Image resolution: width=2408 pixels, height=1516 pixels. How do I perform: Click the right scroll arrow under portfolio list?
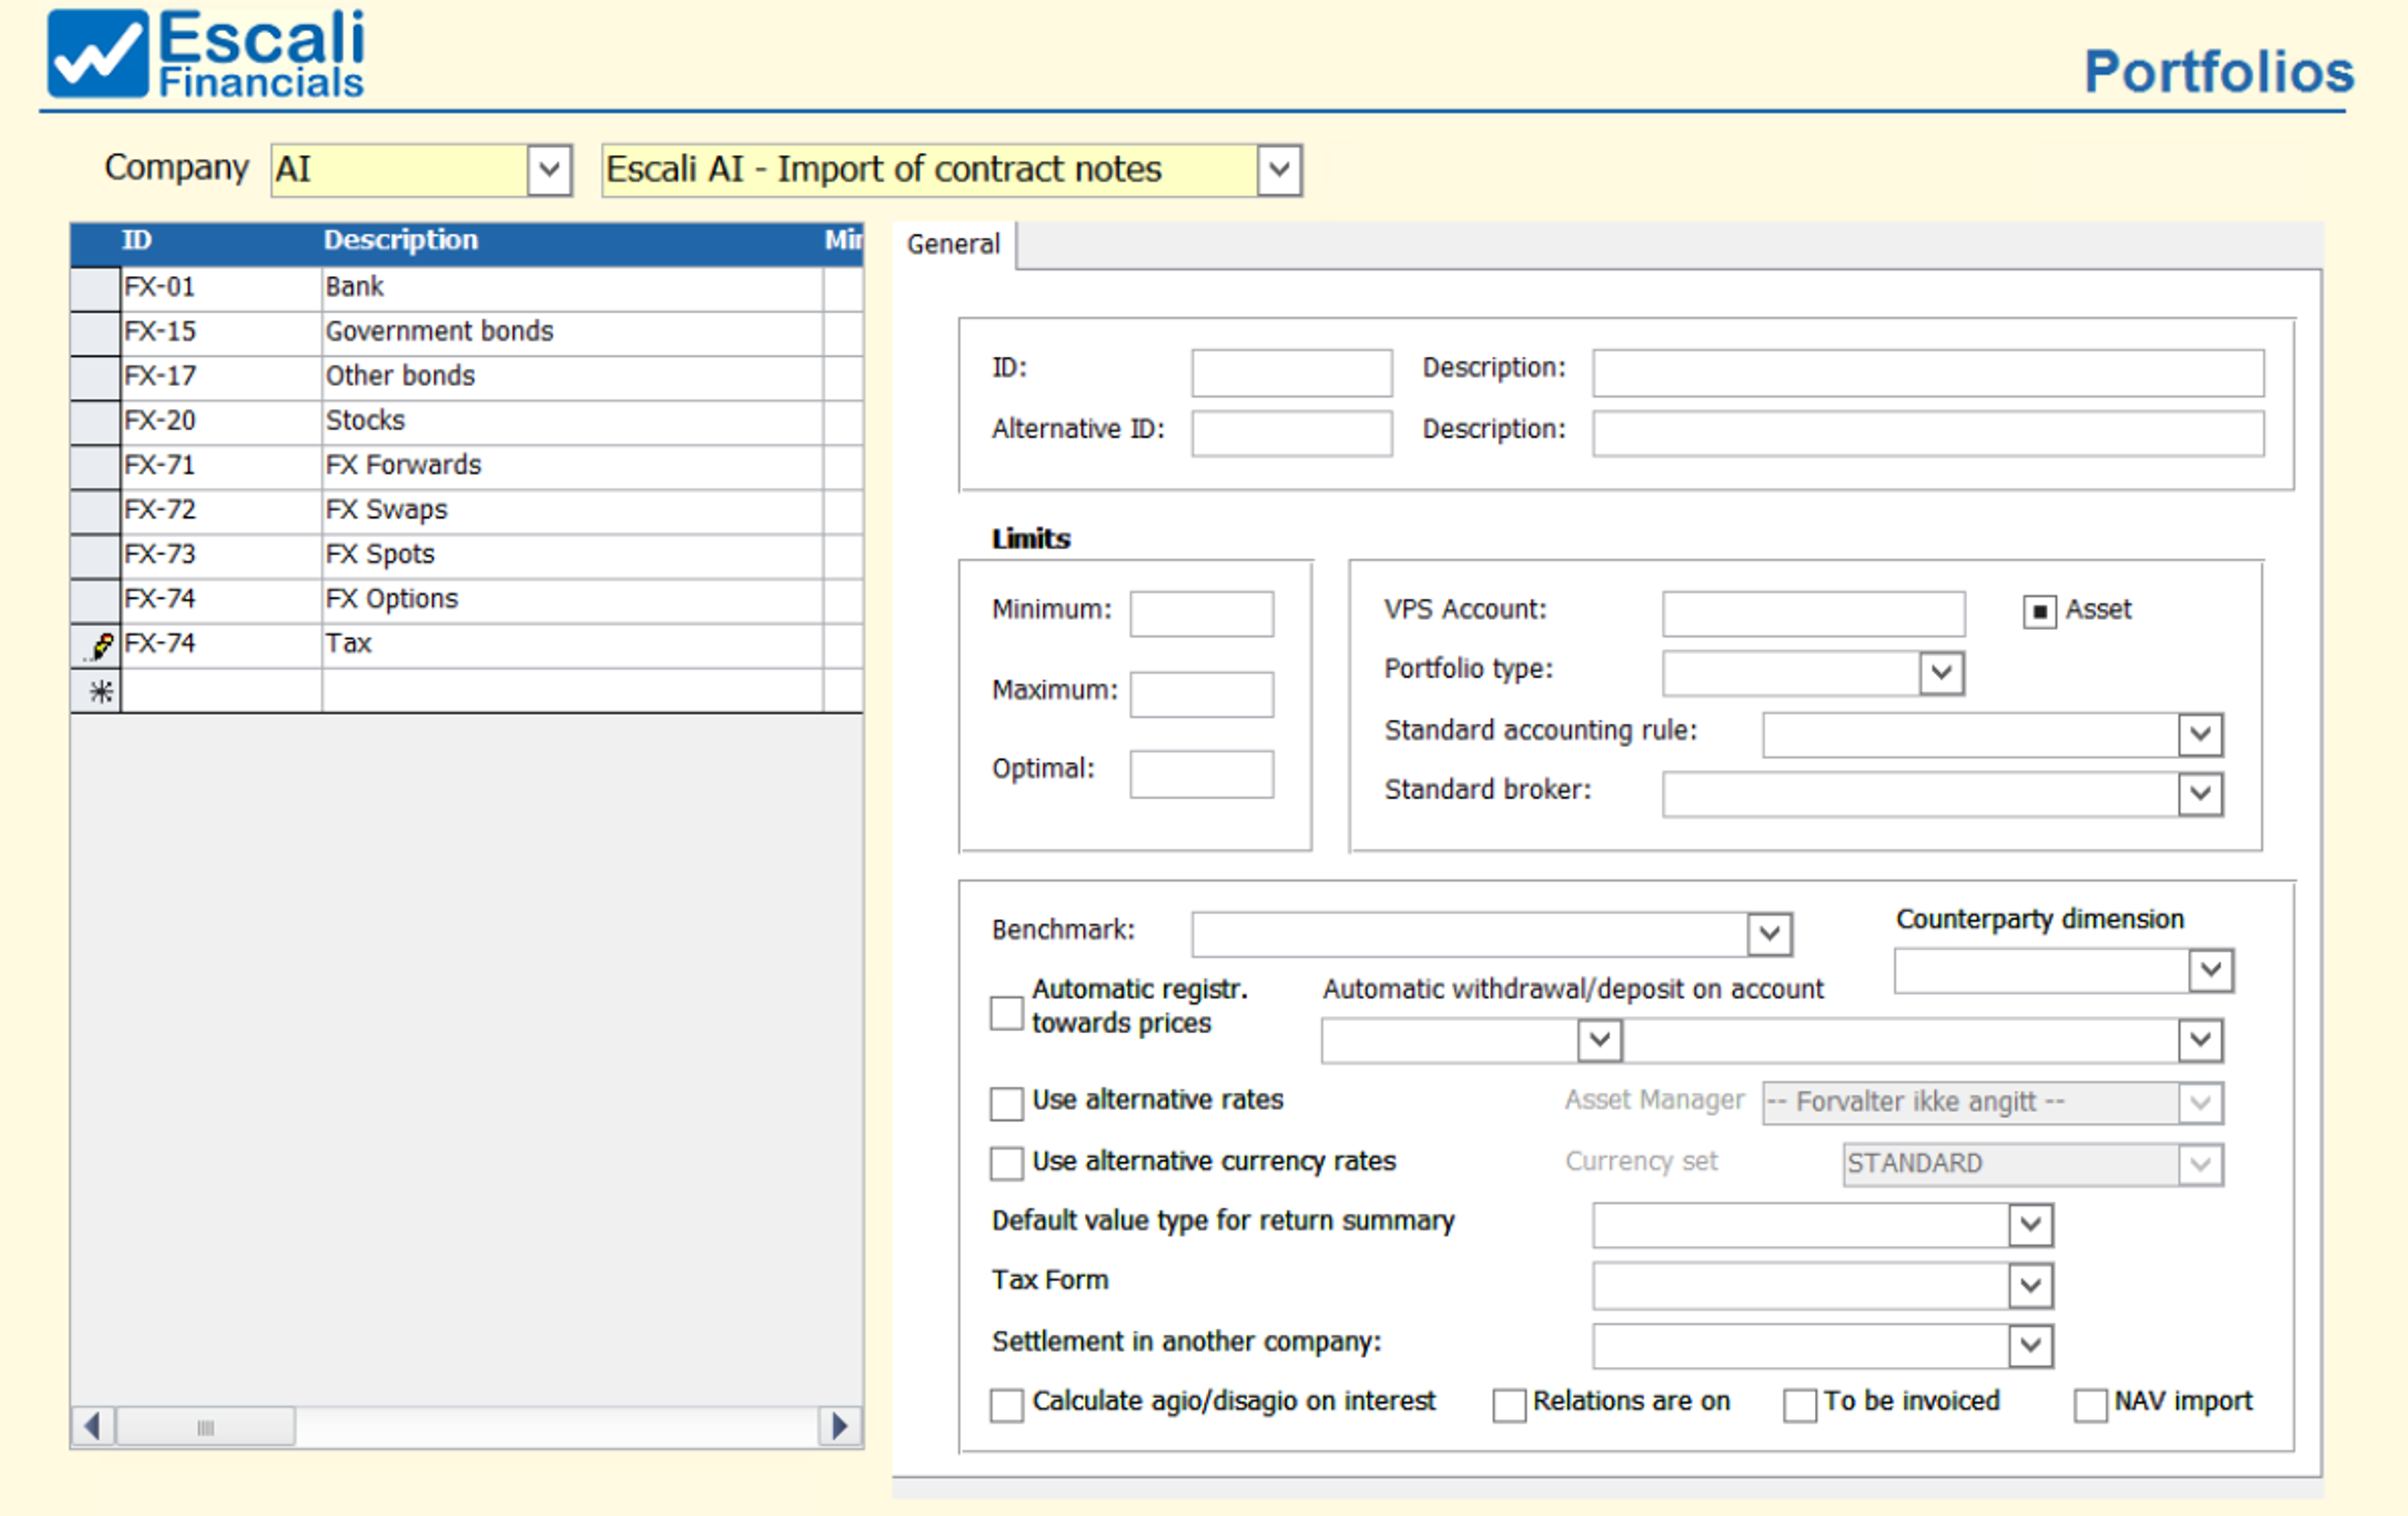tap(840, 1425)
